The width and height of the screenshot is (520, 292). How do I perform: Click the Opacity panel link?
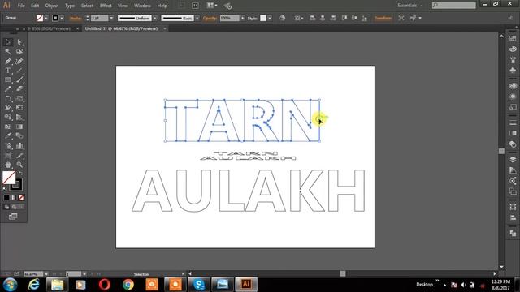[x=210, y=19]
